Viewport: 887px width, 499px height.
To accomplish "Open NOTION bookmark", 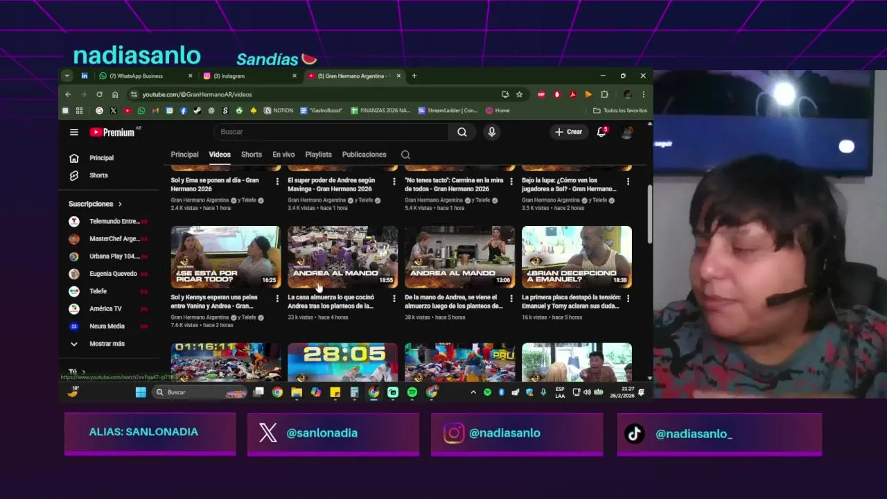I will [x=279, y=110].
